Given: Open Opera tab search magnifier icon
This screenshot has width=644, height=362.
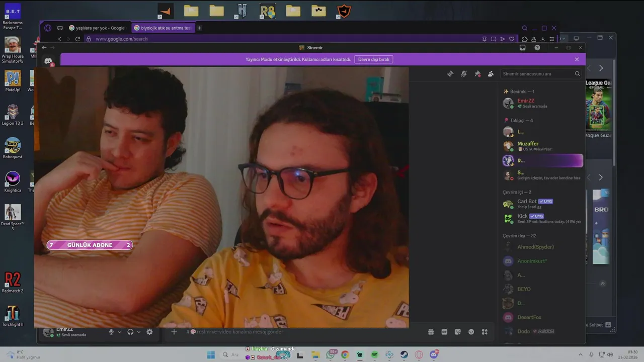Looking at the screenshot, I should click(x=525, y=28).
